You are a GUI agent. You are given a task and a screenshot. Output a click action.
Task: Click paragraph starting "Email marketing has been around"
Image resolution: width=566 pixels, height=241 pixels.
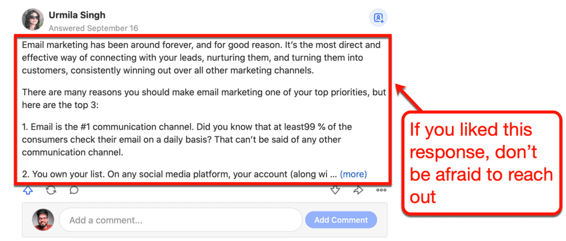[201, 58]
